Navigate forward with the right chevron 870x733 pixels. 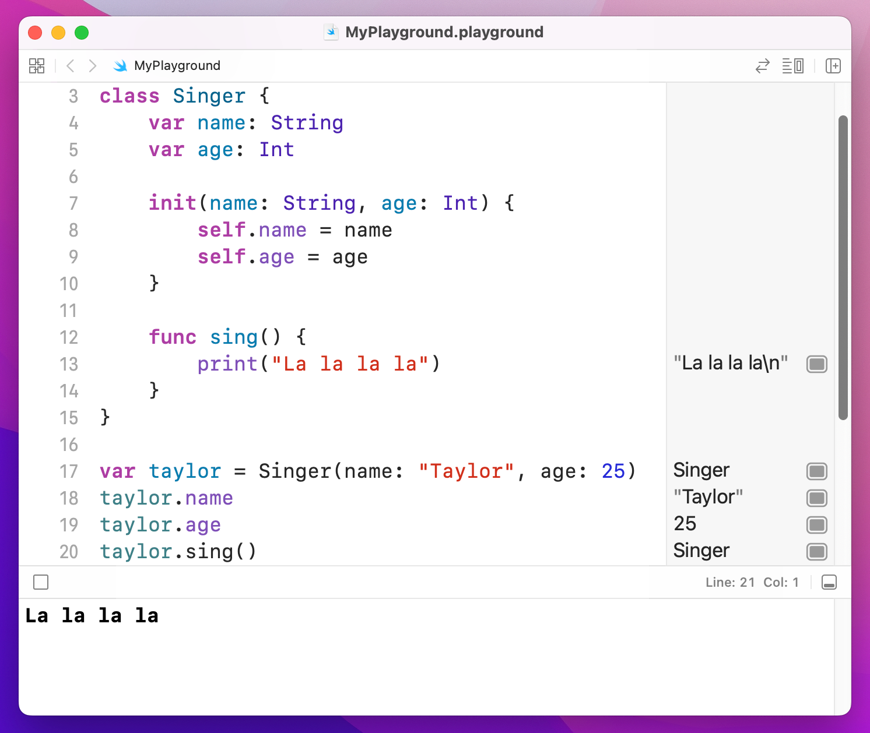pos(93,66)
